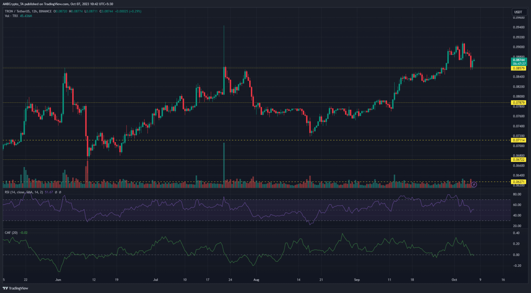Click the 0.08579 yellow price label
531x293 pixels.
tap(519, 68)
